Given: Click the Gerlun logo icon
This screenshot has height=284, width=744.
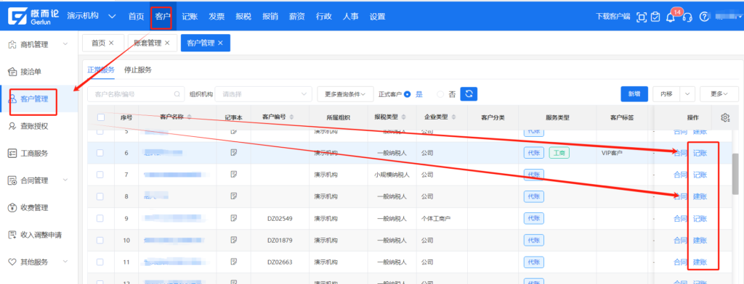Looking at the screenshot, I should (x=17, y=16).
